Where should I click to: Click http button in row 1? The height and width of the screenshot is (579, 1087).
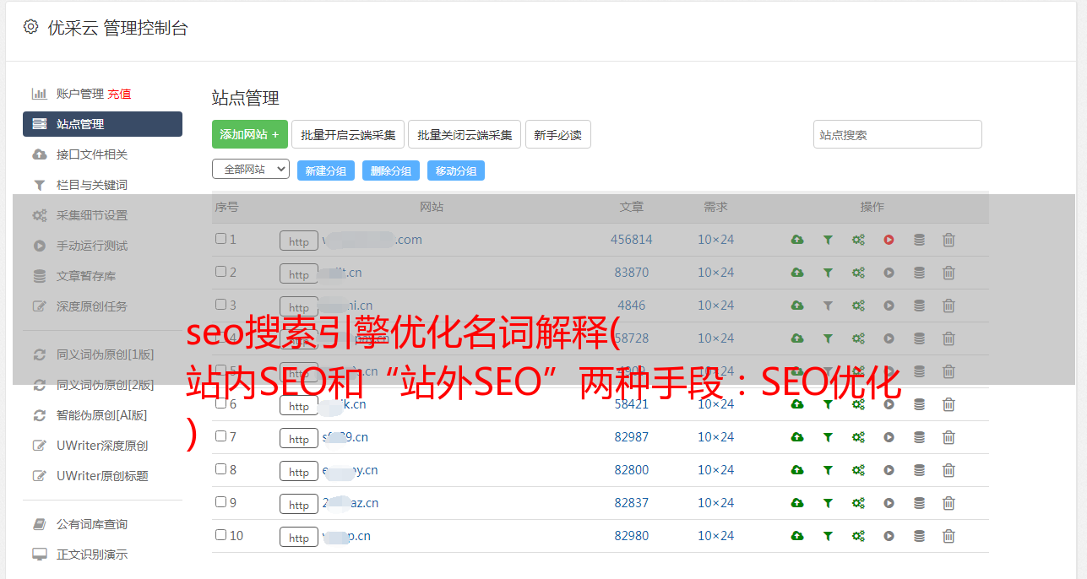click(x=299, y=241)
